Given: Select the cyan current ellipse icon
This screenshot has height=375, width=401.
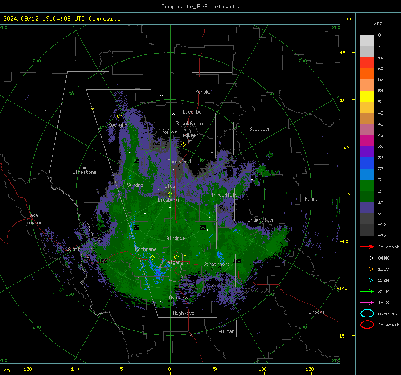Looking at the screenshot, I should (x=367, y=313).
